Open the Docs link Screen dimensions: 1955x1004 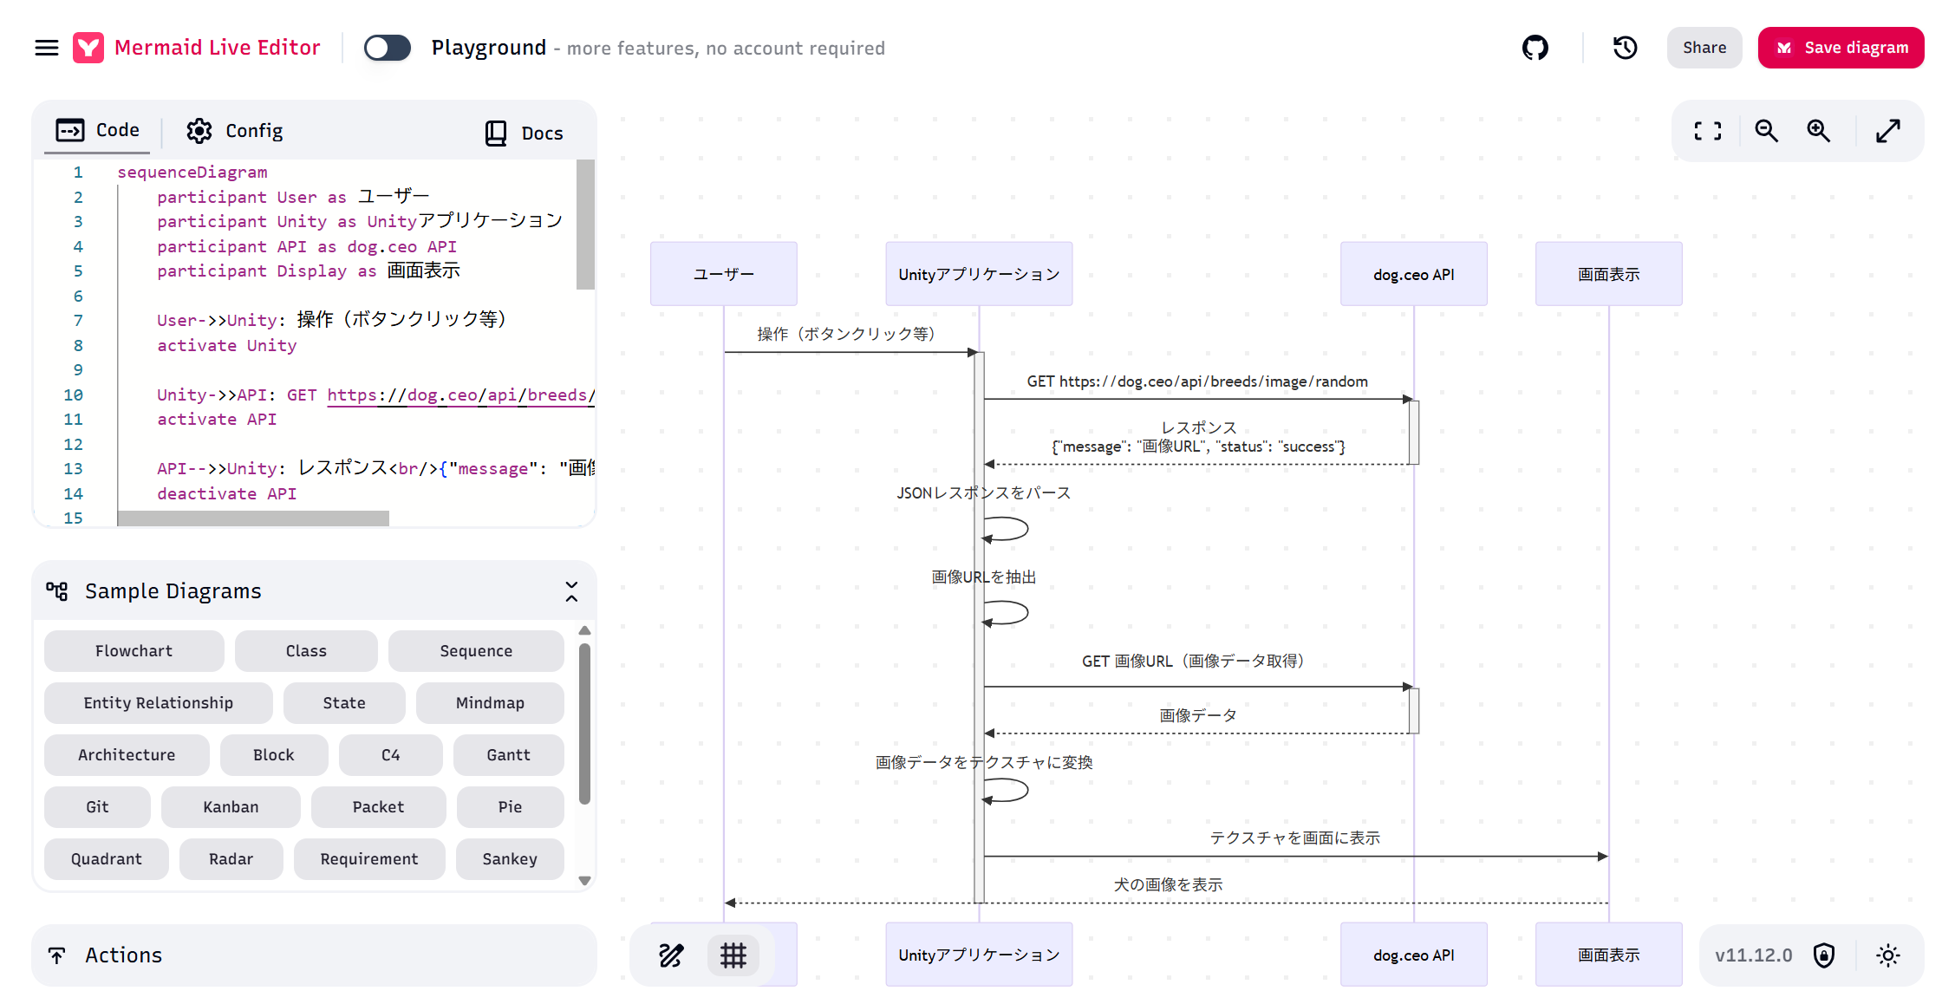(x=524, y=133)
